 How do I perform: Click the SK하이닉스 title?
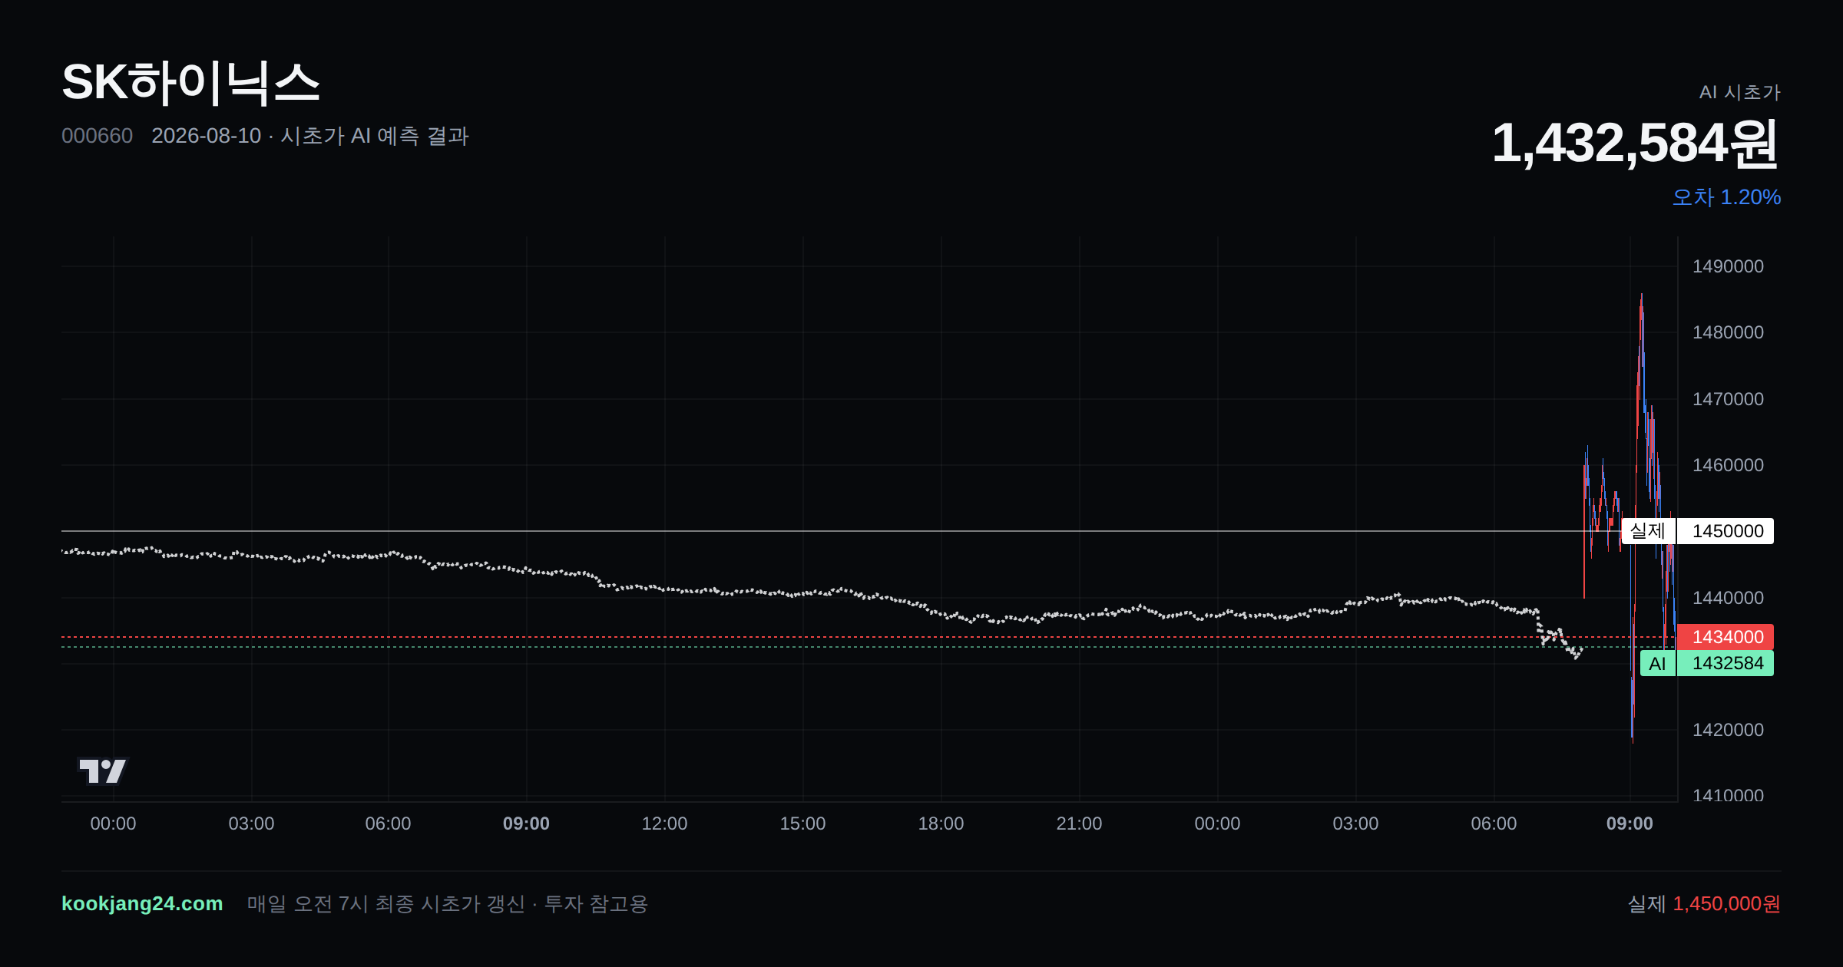(x=190, y=83)
